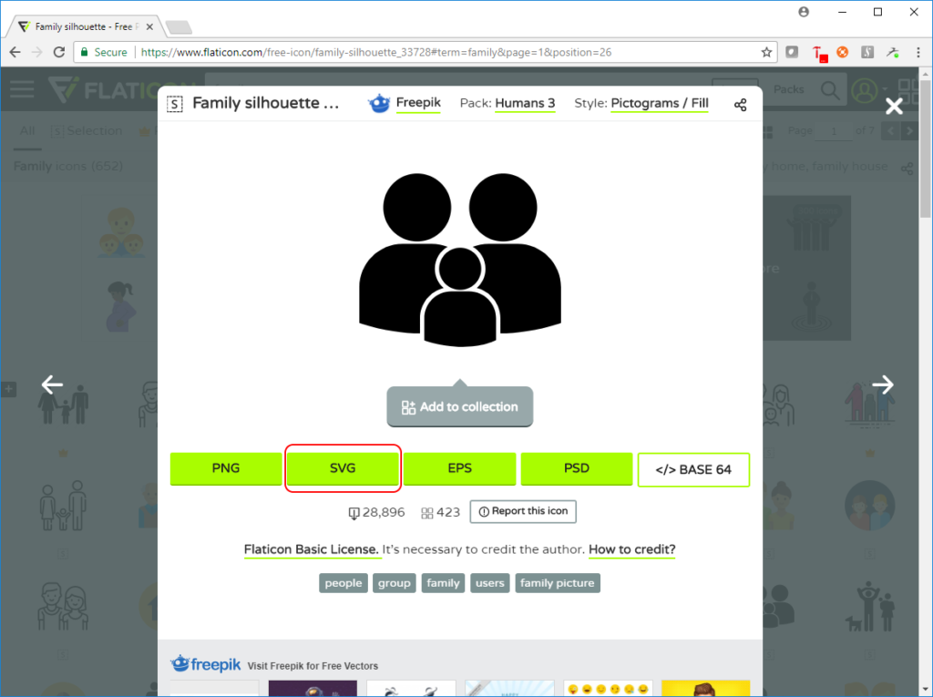933x697 pixels.
Task: Download the icon in SVG format
Action: (x=343, y=468)
